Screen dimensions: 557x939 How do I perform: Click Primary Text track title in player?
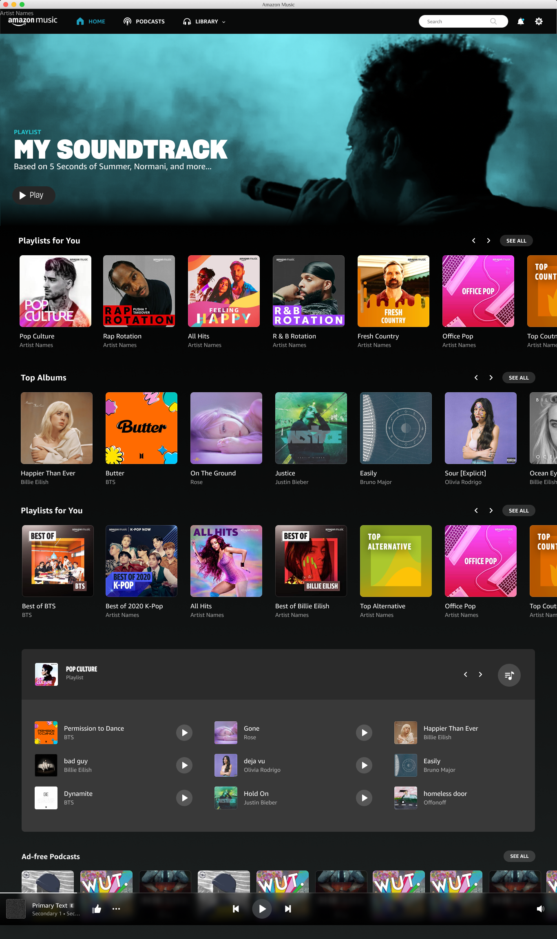(50, 905)
